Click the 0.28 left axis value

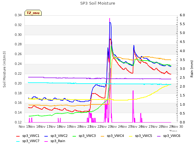pyautogui.click(x=18, y=44)
